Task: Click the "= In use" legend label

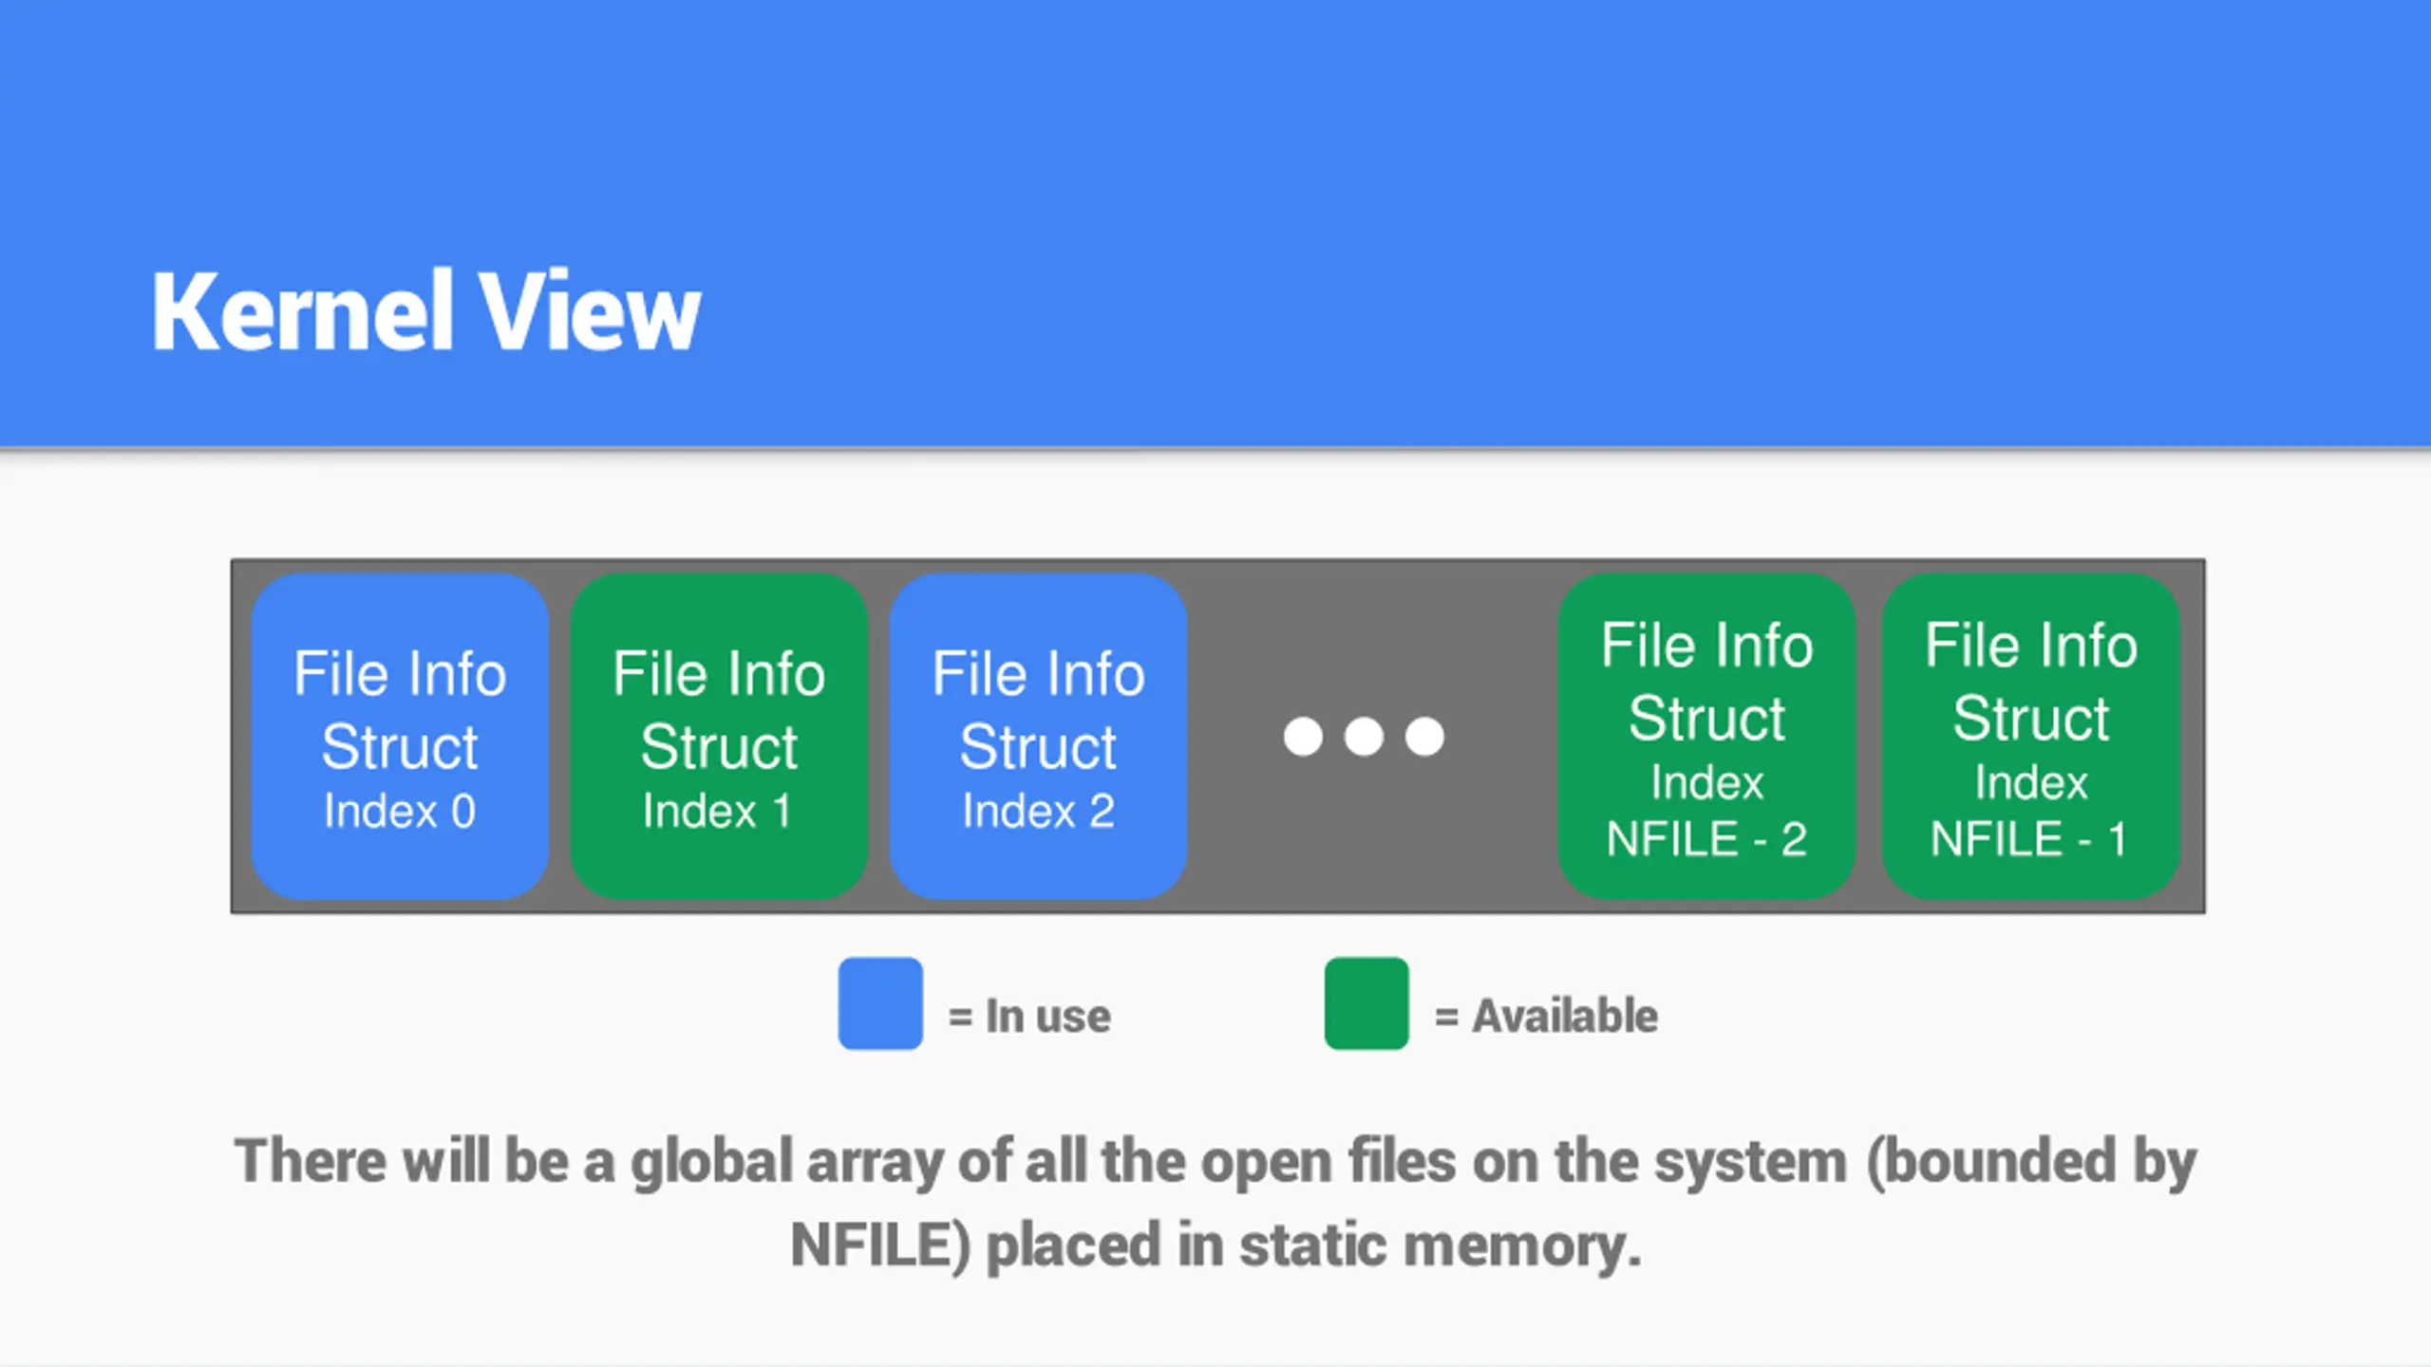Action: tap(1029, 1016)
